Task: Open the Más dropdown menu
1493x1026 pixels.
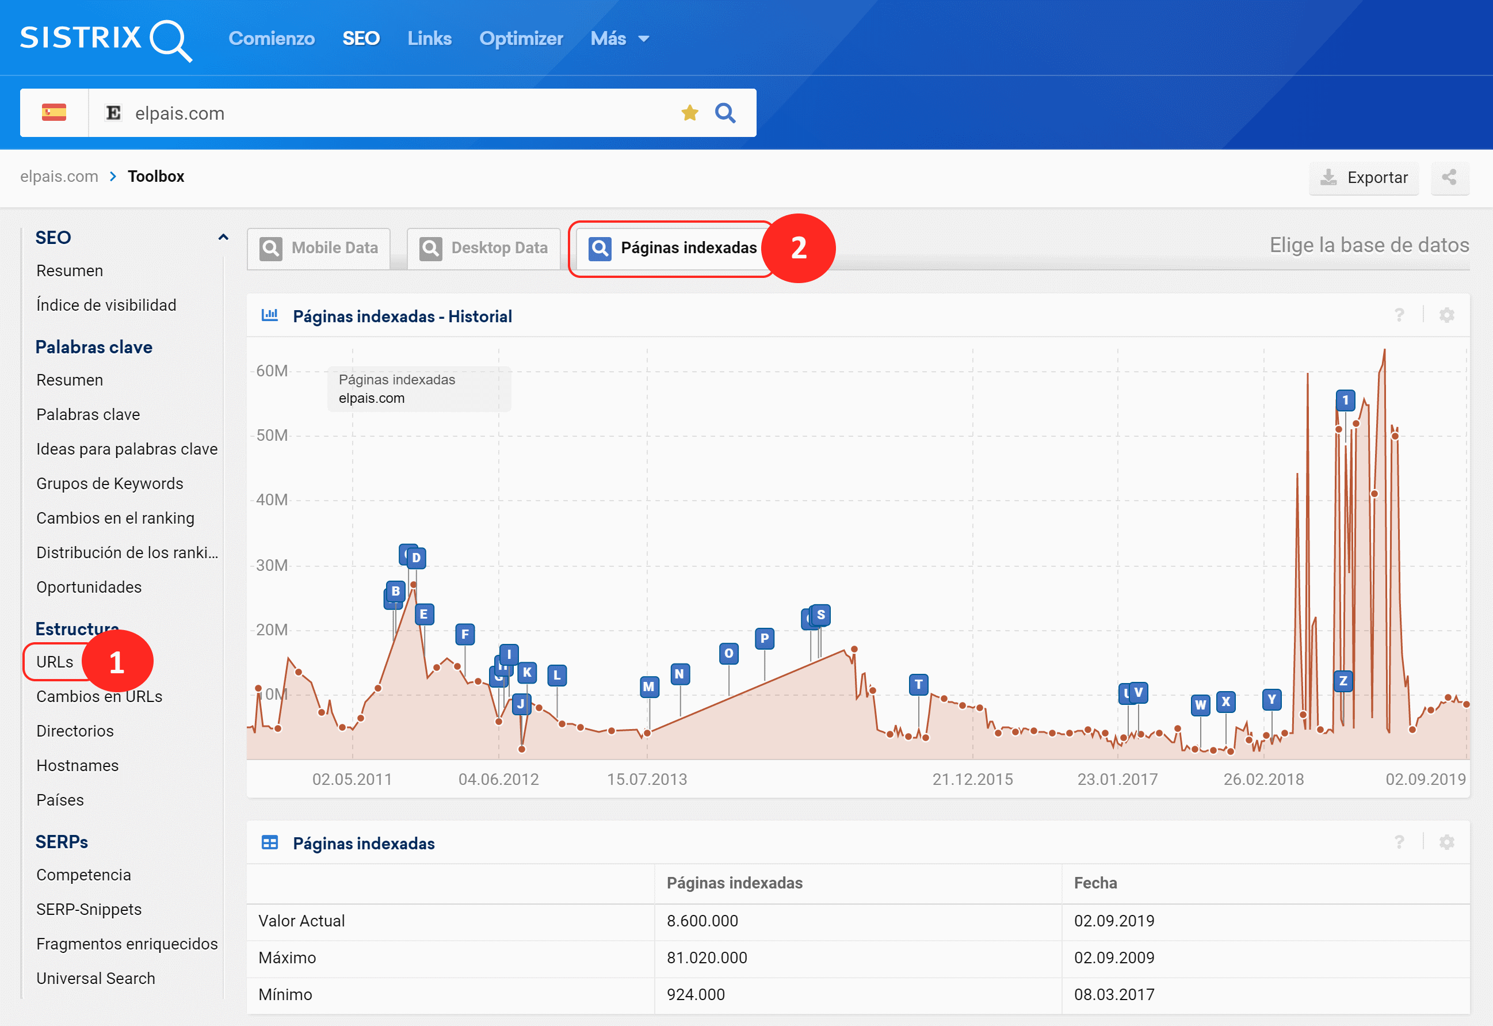Action: click(x=620, y=39)
